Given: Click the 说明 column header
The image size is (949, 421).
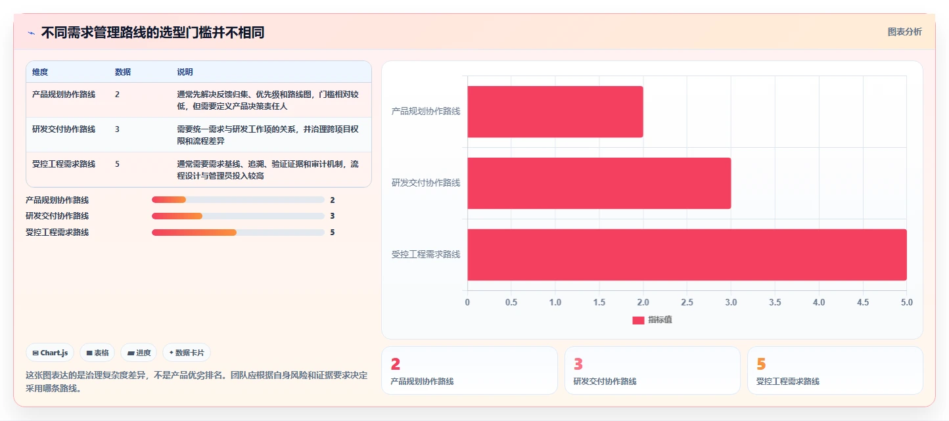Looking at the screenshot, I should coord(185,72).
